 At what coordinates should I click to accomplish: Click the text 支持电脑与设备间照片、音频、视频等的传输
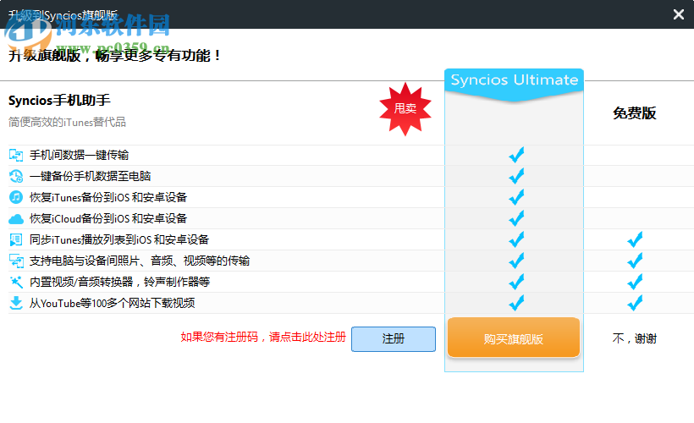[x=140, y=261]
